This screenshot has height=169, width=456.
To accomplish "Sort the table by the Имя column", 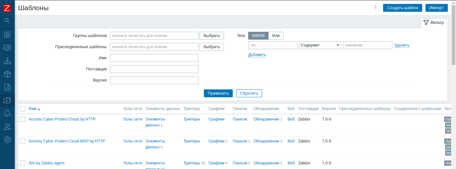I will (x=33, y=109).
